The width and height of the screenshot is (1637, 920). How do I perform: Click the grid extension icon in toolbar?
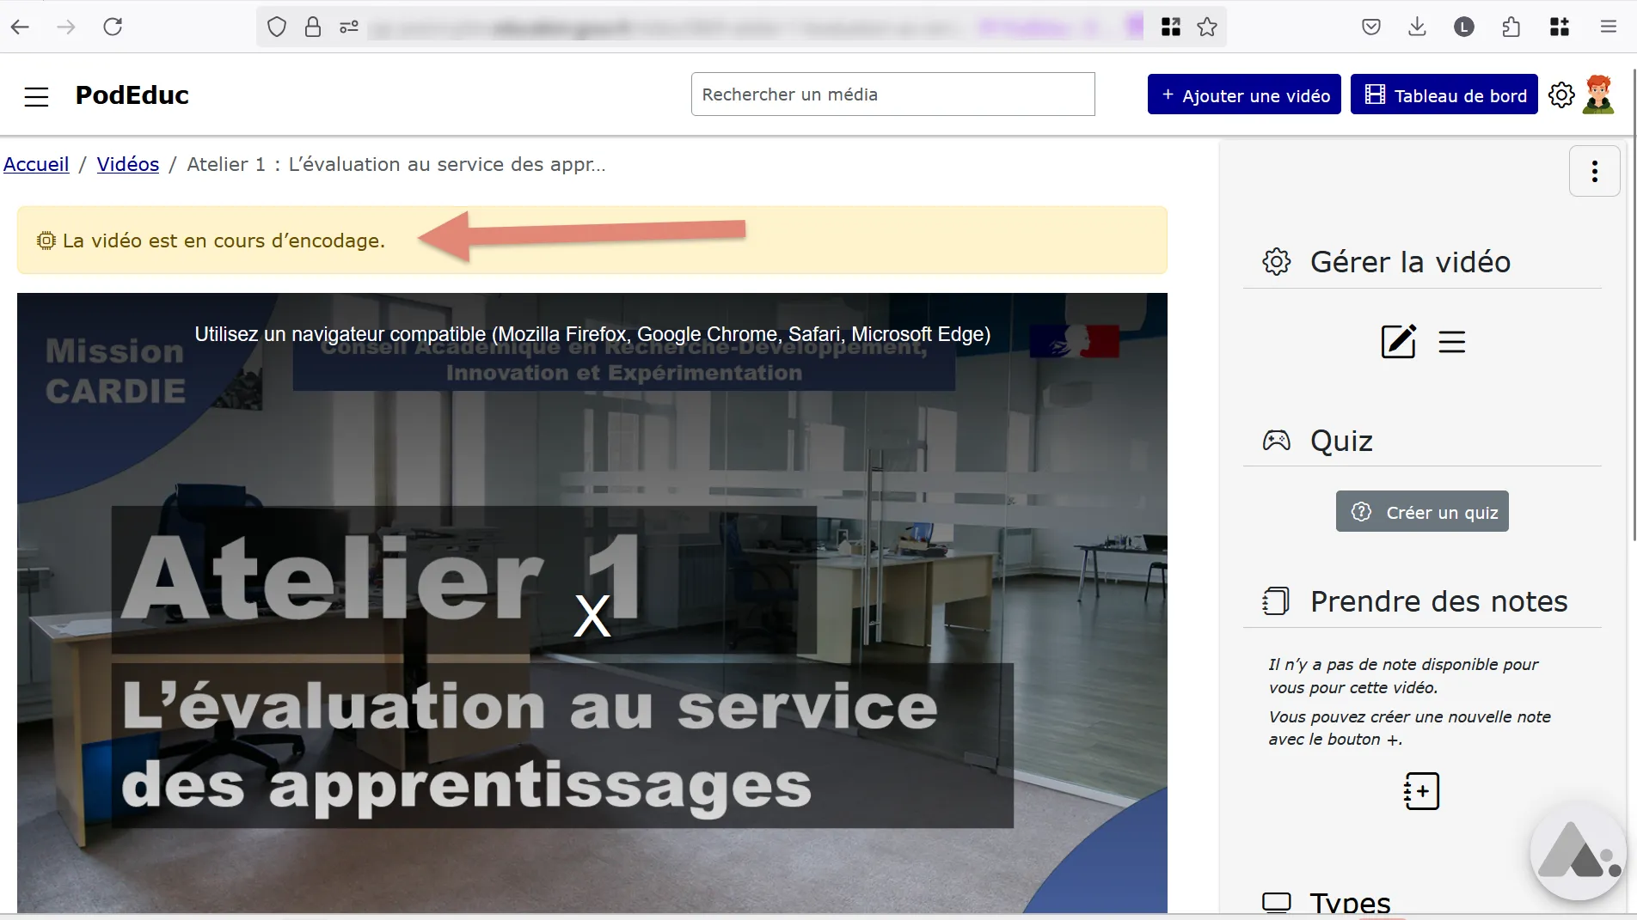tap(1560, 27)
